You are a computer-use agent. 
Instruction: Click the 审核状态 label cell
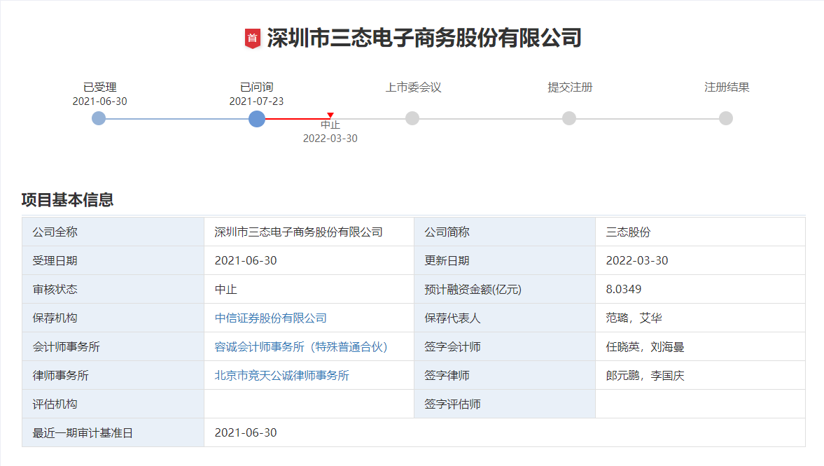click(x=113, y=290)
